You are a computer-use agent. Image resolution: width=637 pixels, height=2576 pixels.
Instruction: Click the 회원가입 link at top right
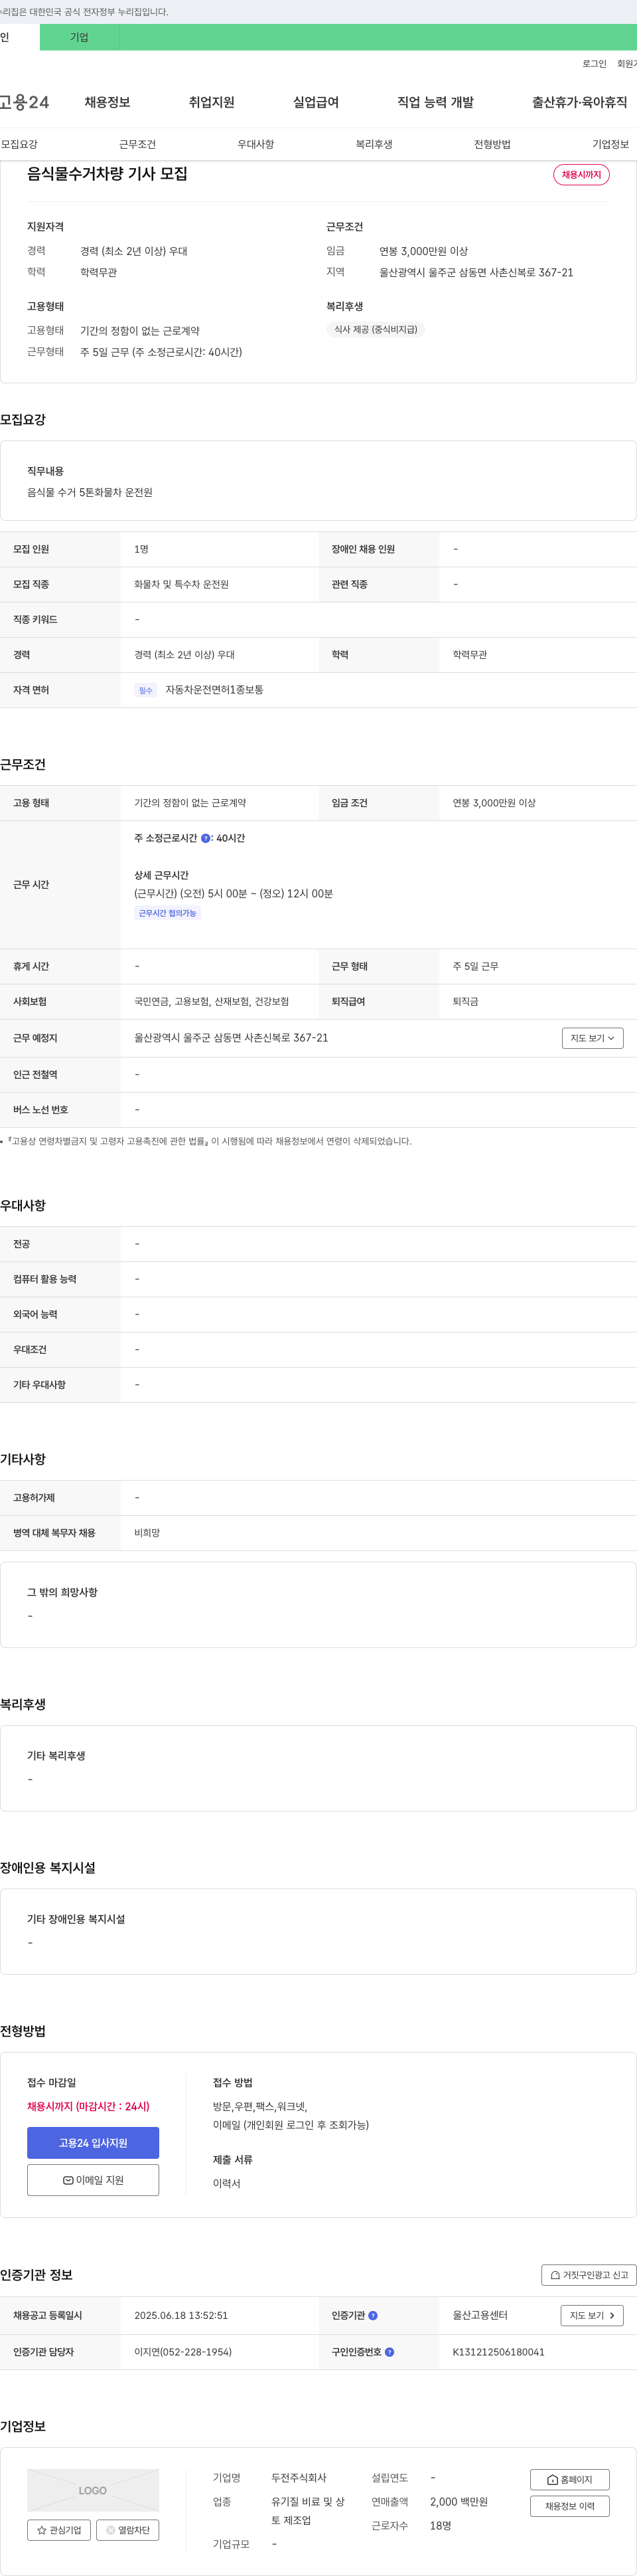coord(627,64)
